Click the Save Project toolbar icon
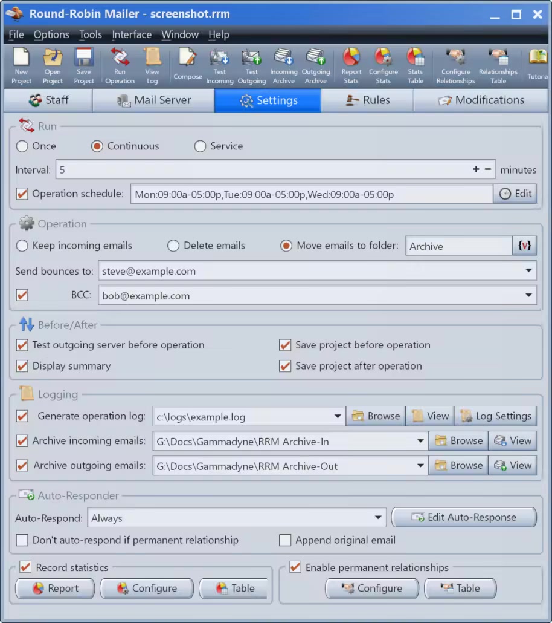 pos(84,65)
